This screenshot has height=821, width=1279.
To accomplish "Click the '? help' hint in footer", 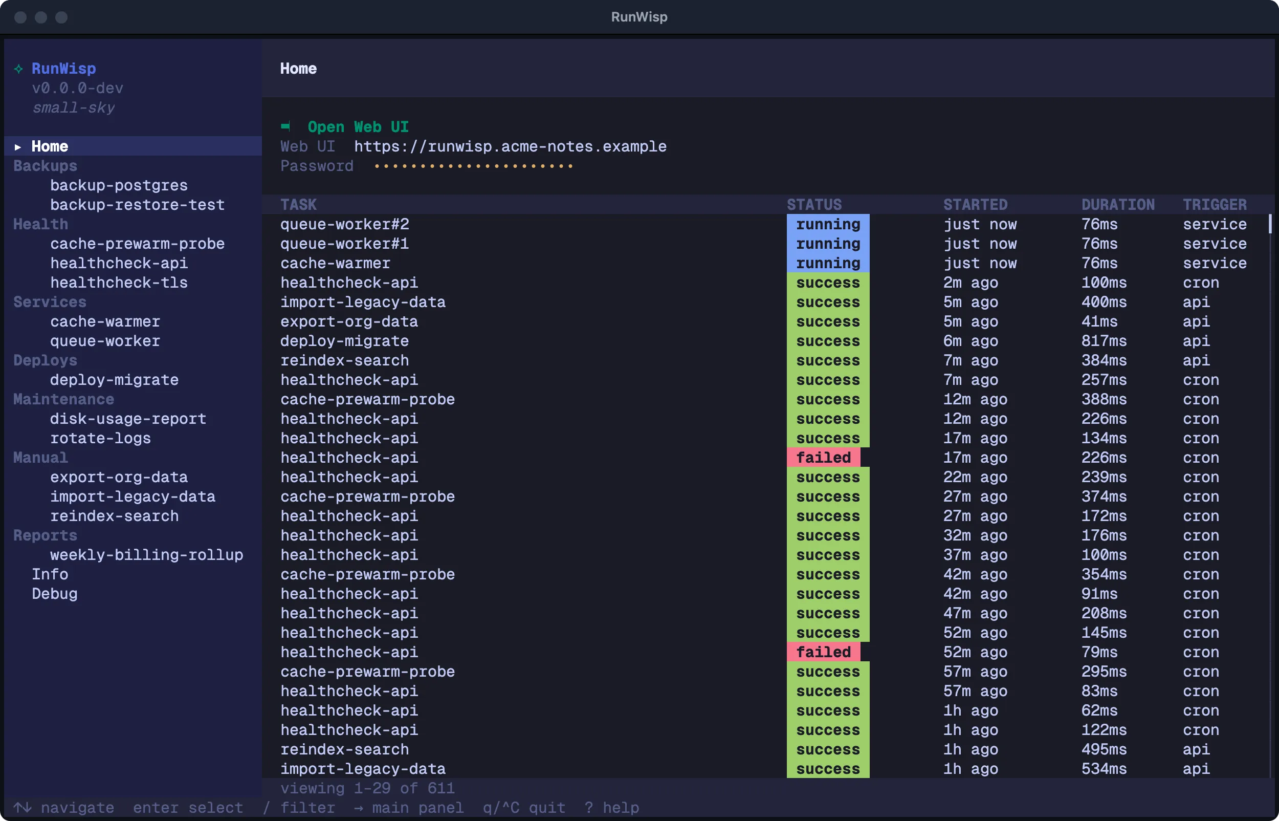I will [611, 808].
